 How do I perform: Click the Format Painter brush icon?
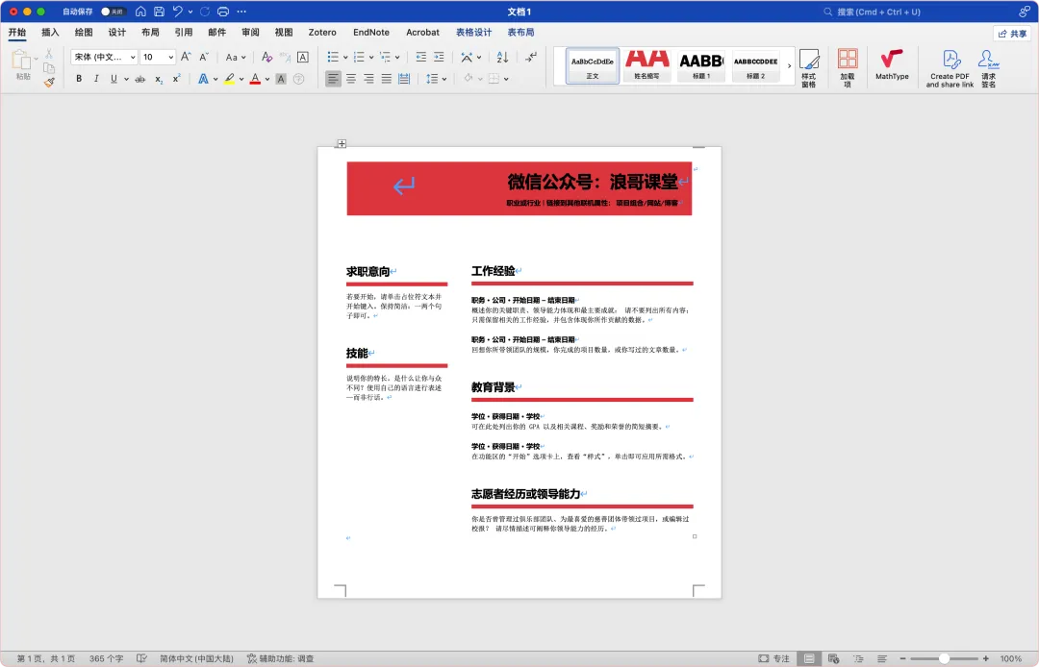coord(49,83)
